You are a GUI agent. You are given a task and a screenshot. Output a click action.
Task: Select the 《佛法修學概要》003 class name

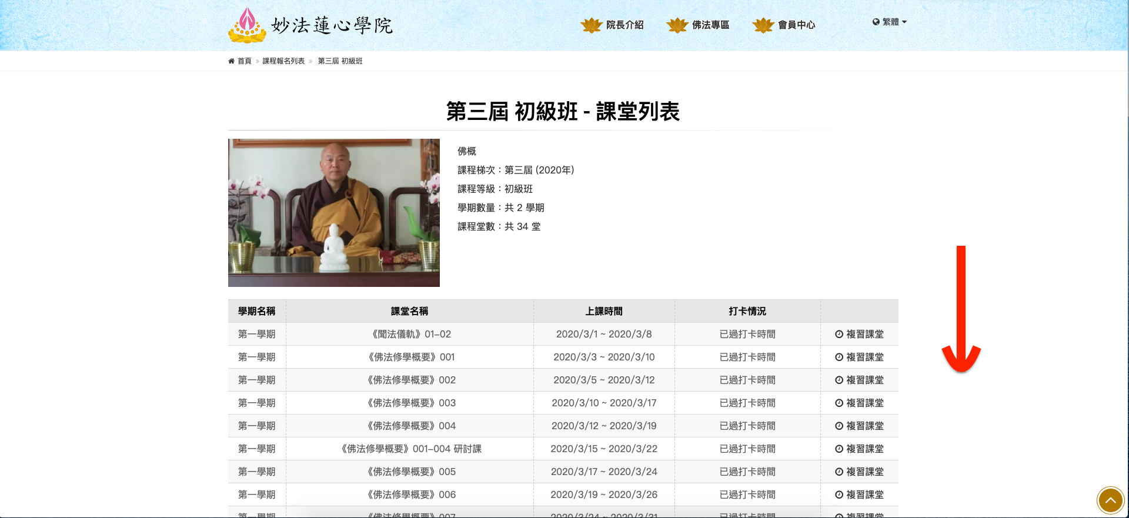tap(410, 403)
